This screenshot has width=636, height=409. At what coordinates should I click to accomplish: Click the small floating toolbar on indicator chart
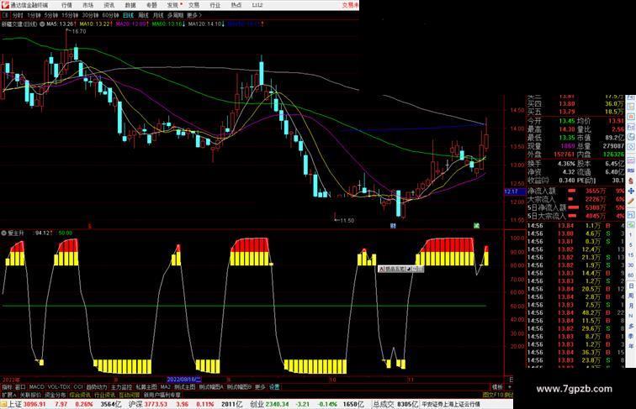(x=400, y=269)
